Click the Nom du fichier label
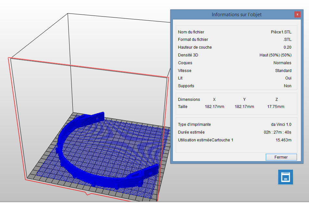Viewport: 309px width, 203px height. 191,32
